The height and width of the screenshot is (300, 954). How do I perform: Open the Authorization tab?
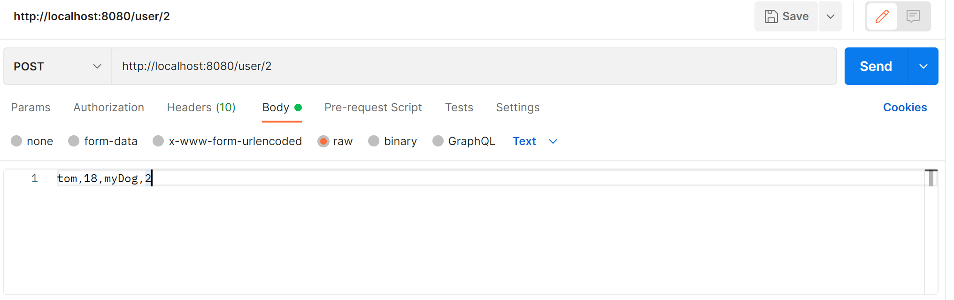point(108,108)
